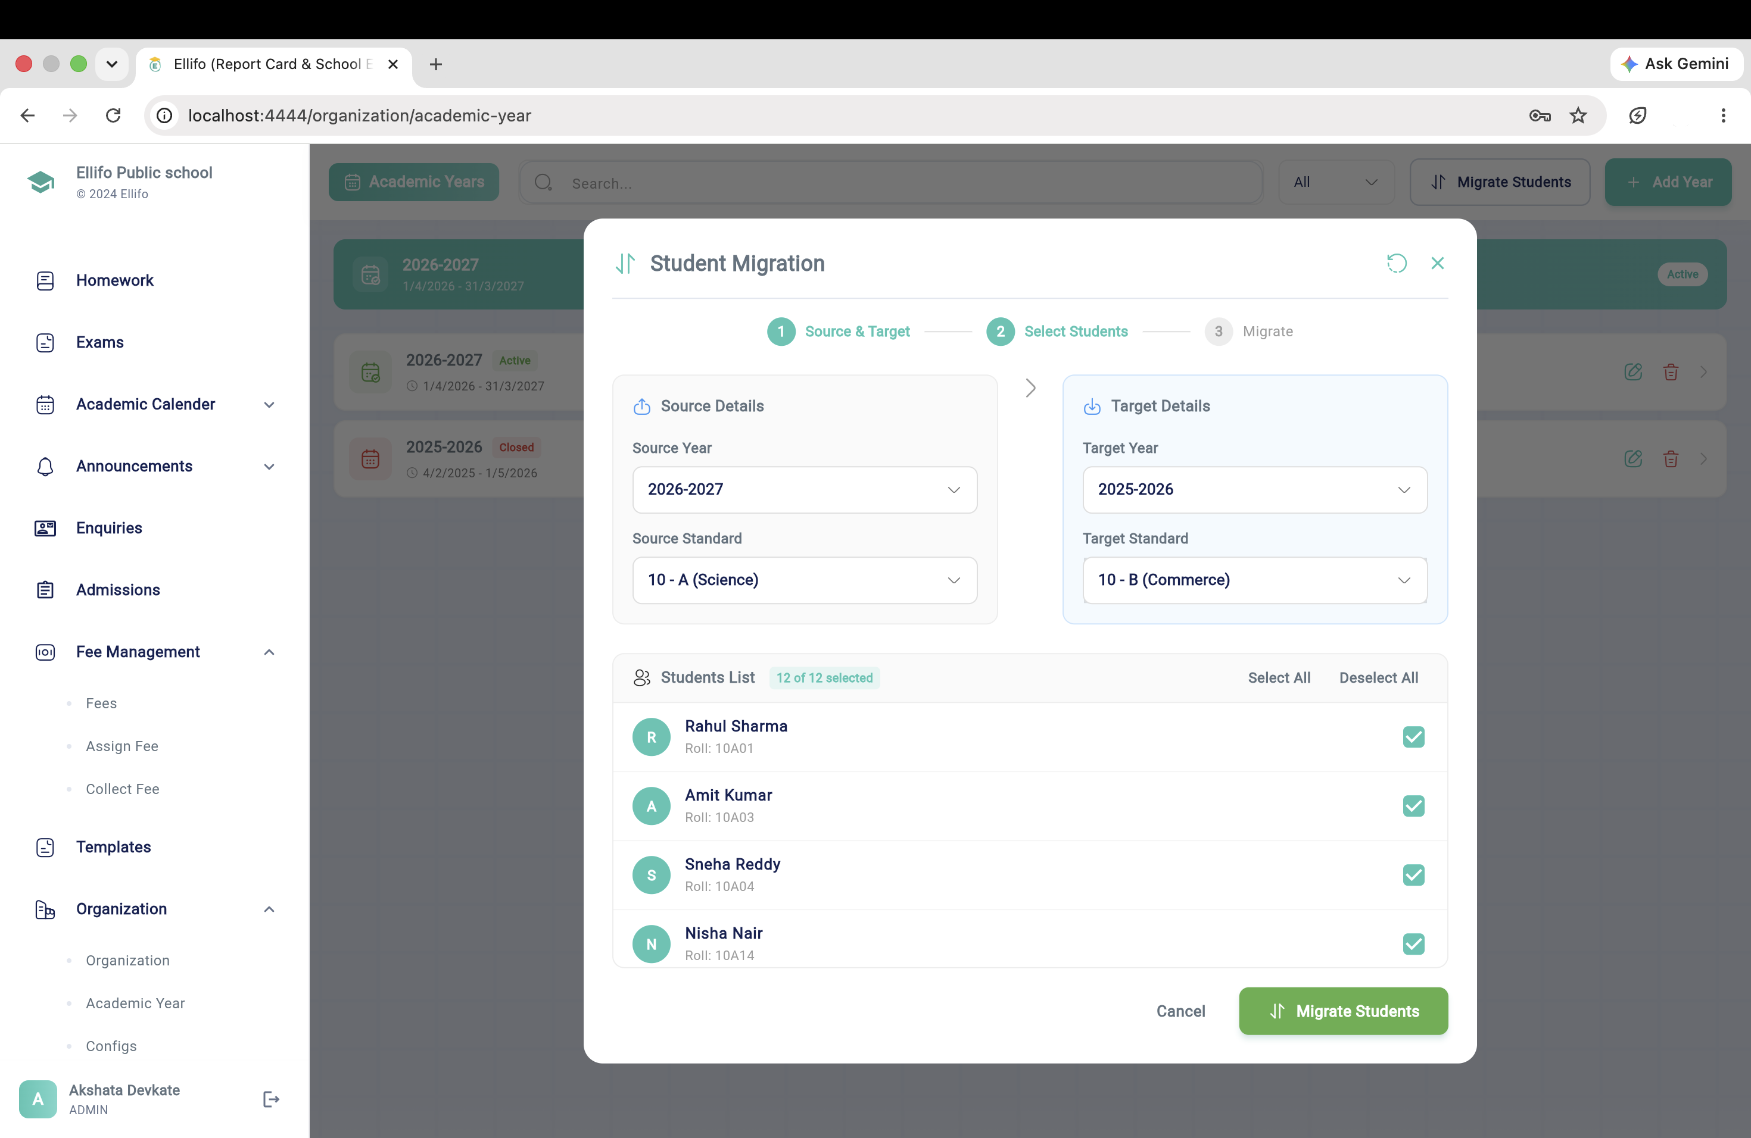Click the green Migrate Students button
The width and height of the screenshot is (1751, 1138).
[1344, 1011]
